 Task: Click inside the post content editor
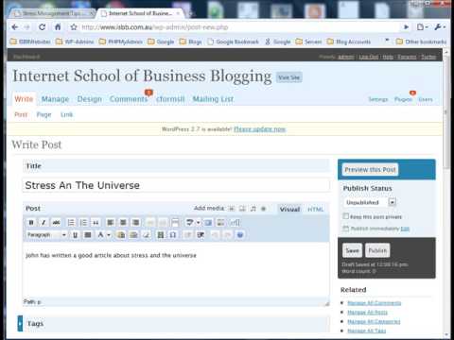[176, 269]
